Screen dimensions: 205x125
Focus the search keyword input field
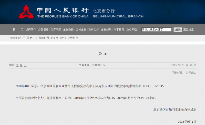click(156, 29)
